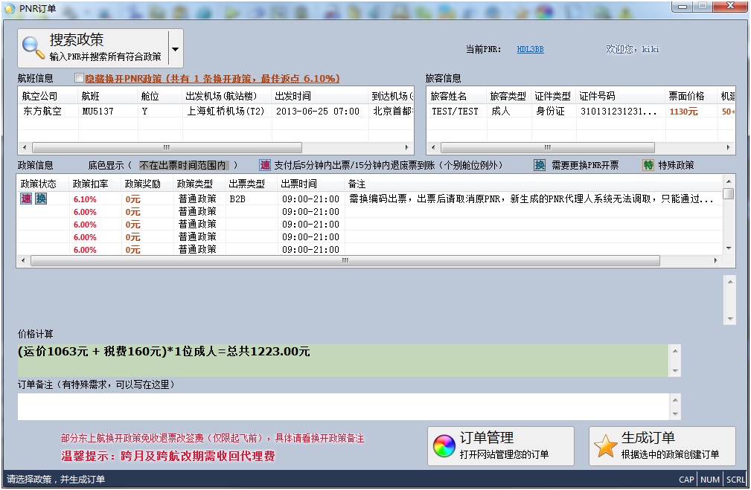Open the dropdown arrow beside 搜索政策

[x=175, y=49]
